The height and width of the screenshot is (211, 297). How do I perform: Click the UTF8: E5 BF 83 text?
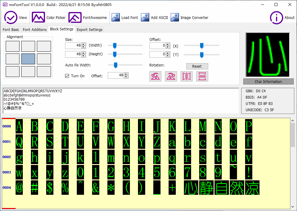click(259, 104)
